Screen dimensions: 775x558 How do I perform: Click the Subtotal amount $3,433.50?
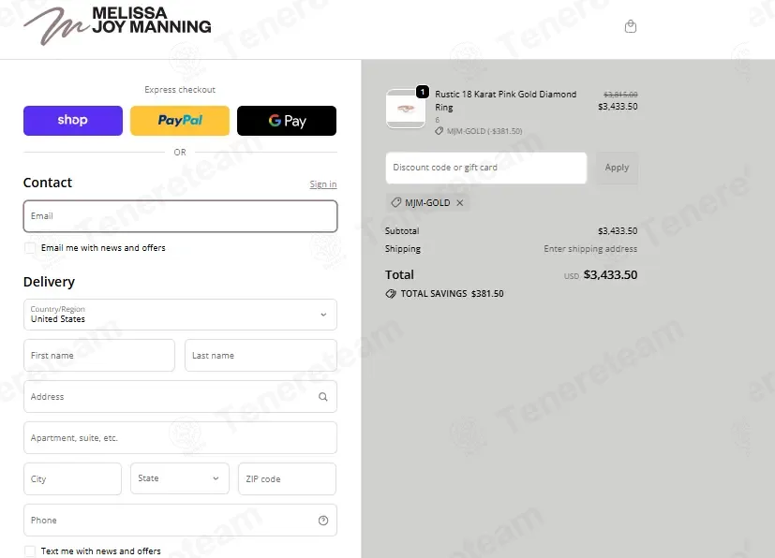pyautogui.click(x=618, y=231)
